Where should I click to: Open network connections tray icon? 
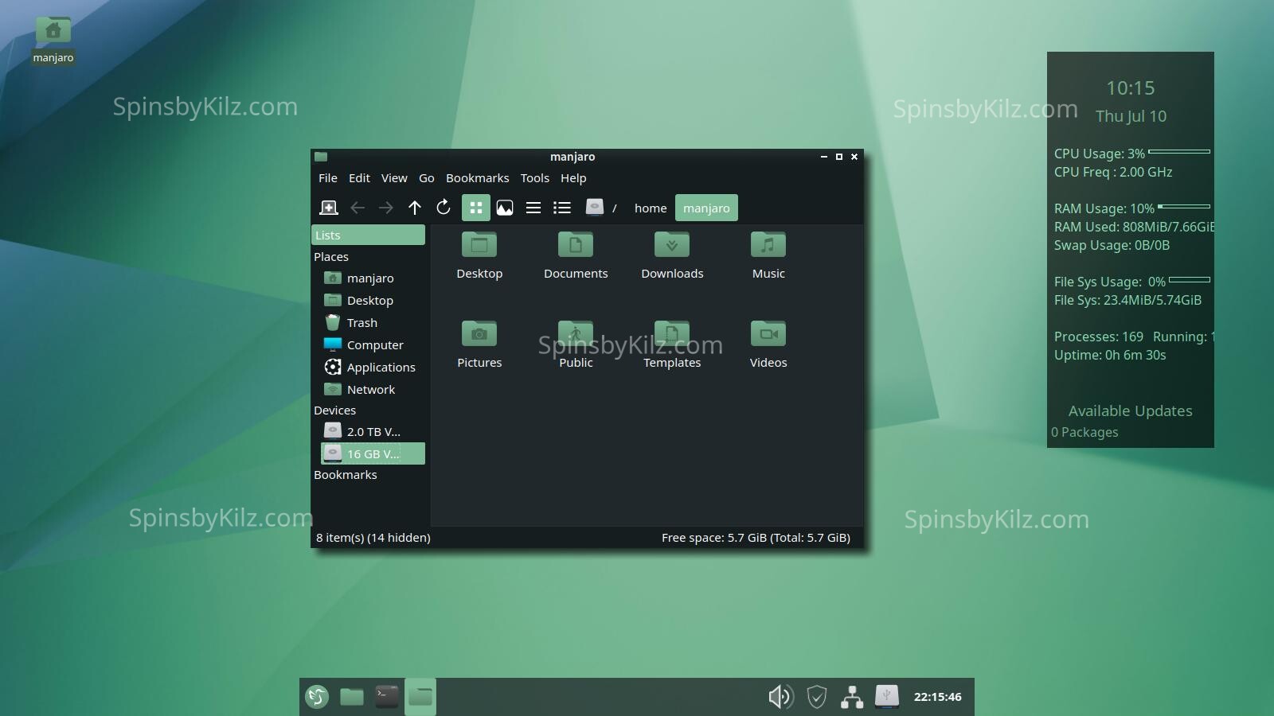852,697
